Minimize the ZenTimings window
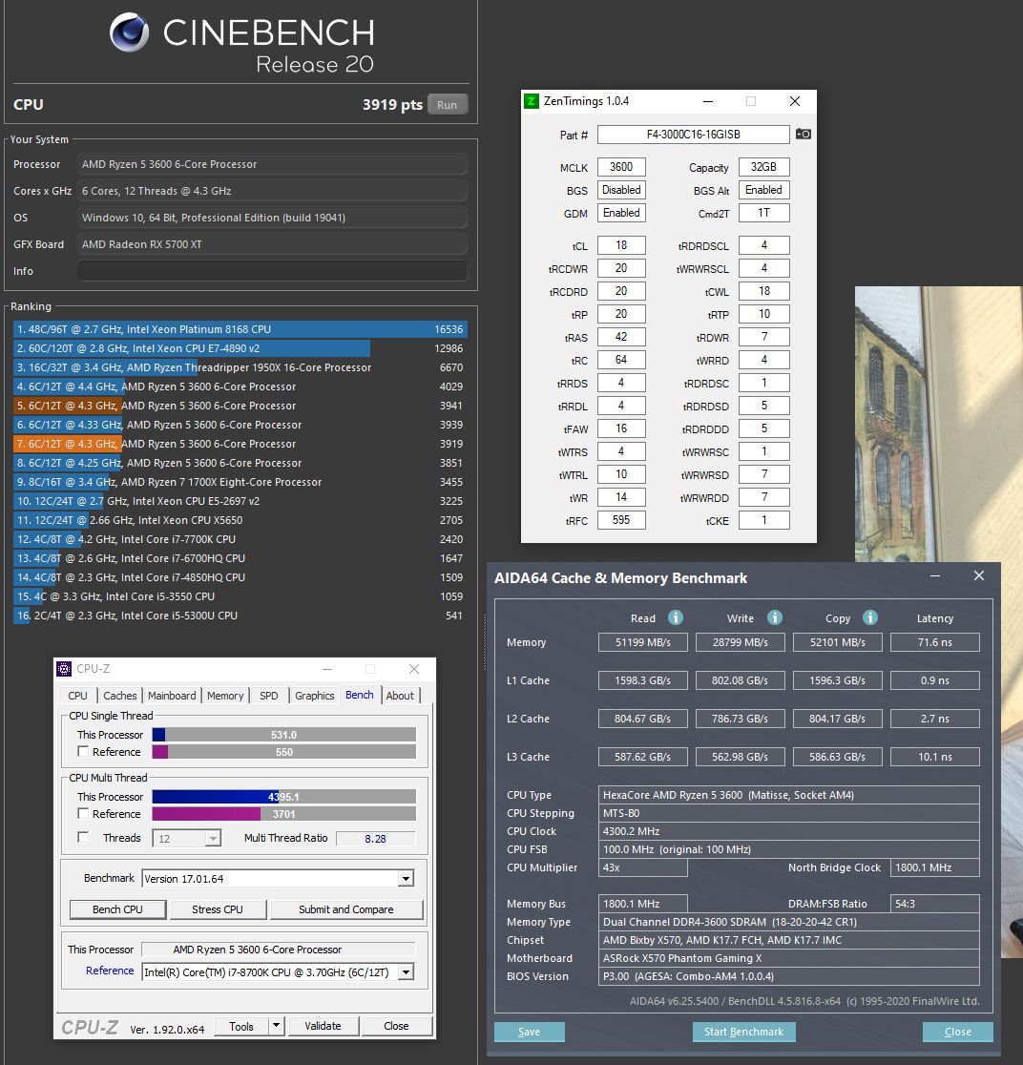 pos(708,101)
